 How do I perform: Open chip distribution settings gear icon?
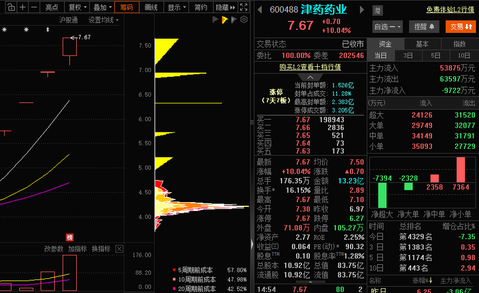[x=244, y=20]
